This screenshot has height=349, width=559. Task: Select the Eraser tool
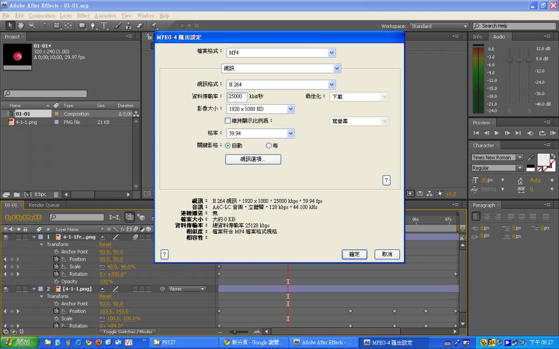[x=139, y=26]
